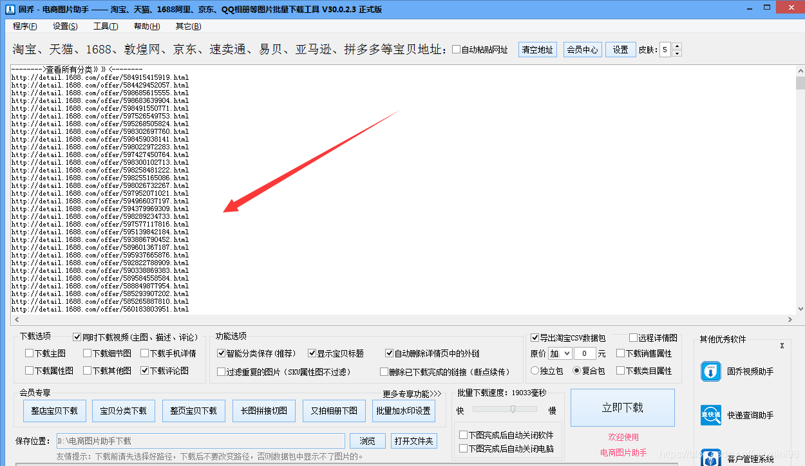Screen dimensions: 805x466
Task: Uncheck 自动删除详情页中的外链
Action: pyautogui.click(x=390, y=353)
